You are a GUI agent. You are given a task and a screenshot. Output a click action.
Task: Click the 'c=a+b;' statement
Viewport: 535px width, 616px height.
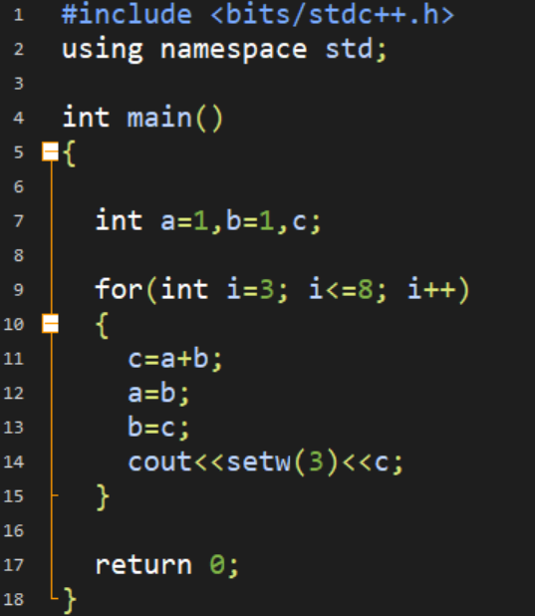(175, 359)
